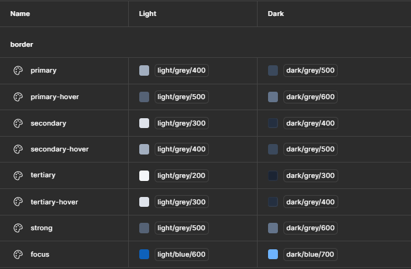The image size is (411, 269).
Task: Click dark/grey/400 chip in secondary row
Action: tap(311, 123)
